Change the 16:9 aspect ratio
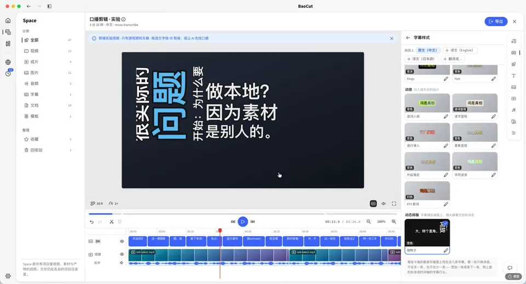Image resolution: width=526 pixels, height=284 pixels. pos(96,204)
